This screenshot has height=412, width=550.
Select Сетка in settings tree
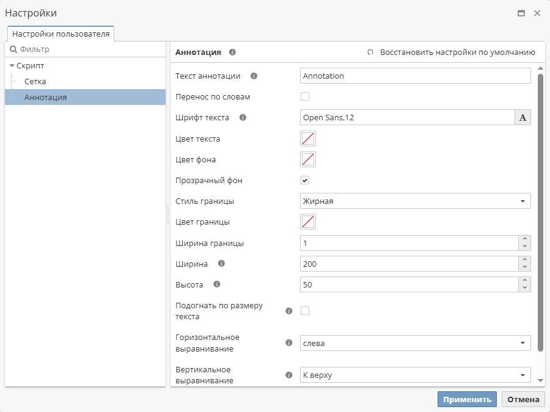pyautogui.click(x=35, y=82)
